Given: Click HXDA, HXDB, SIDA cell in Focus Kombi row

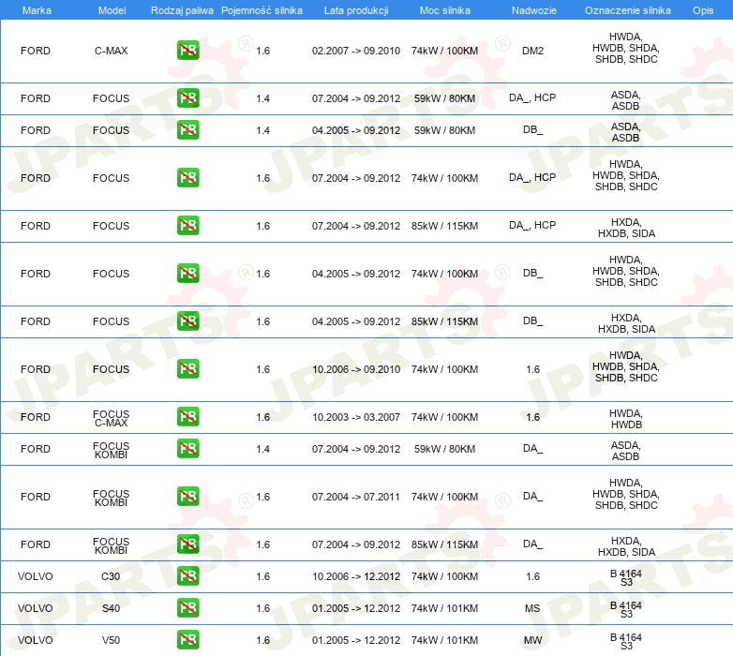Looking at the screenshot, I should (626, 546).
